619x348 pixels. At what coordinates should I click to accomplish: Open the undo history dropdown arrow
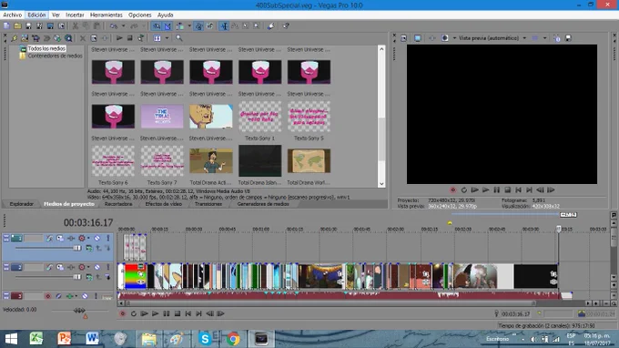[x=123, y=26]
